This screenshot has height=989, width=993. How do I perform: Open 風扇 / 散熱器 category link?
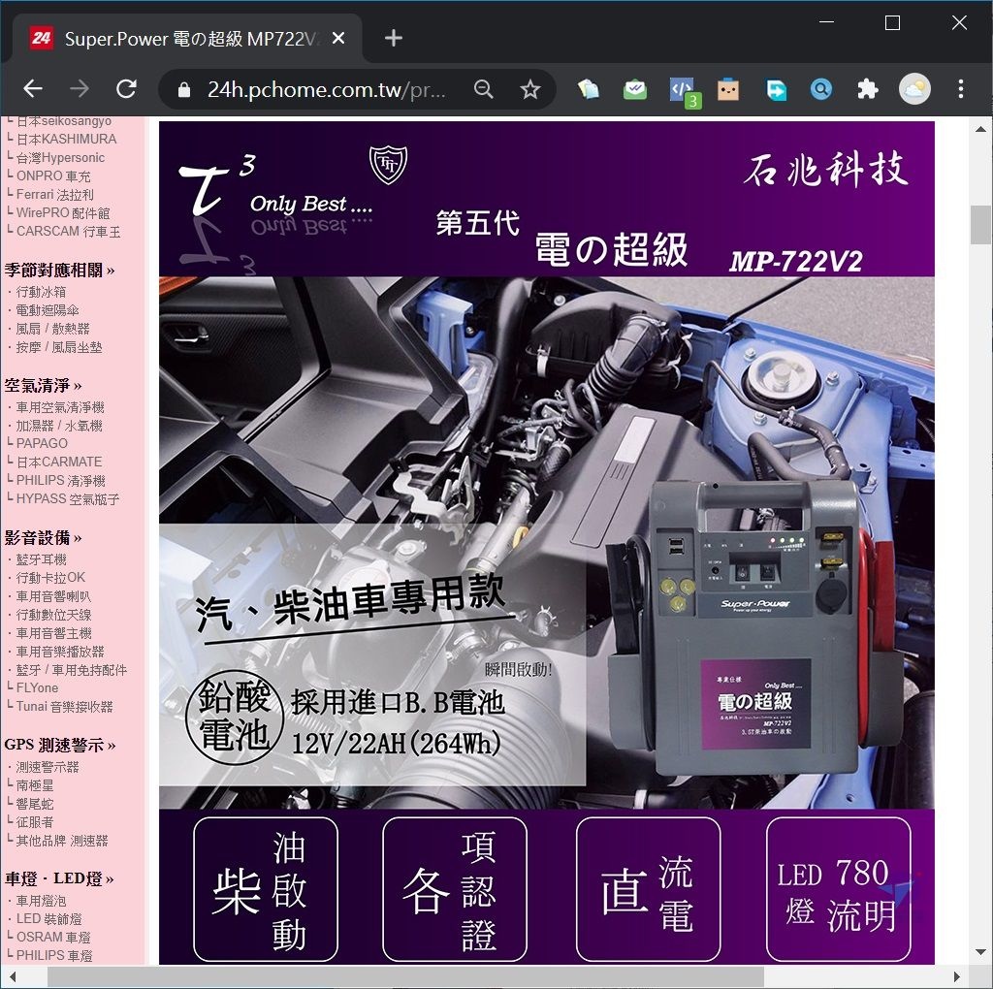pyautogui.click(x=53, y=329)
